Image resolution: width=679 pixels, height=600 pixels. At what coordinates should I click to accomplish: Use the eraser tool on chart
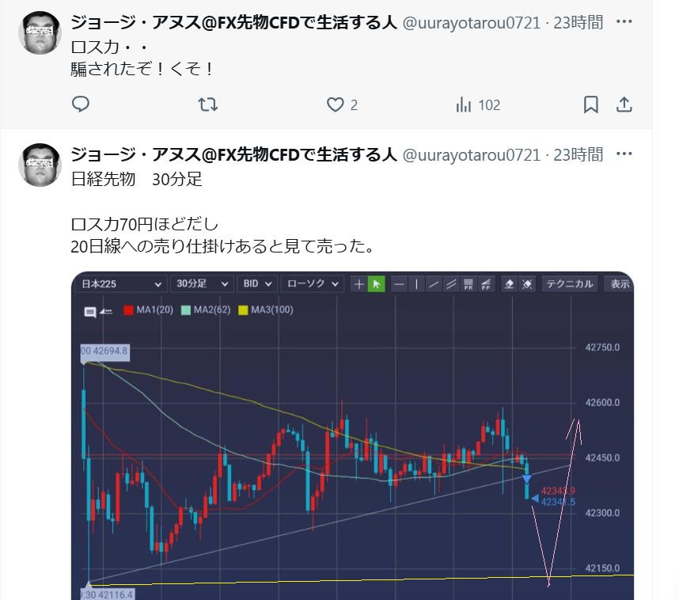[510, 284]
